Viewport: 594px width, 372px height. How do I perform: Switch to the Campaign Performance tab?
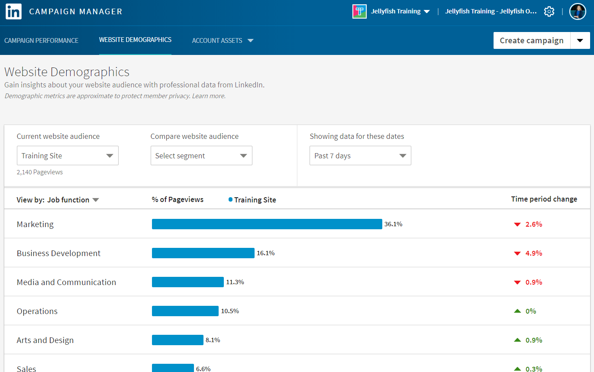41,41
